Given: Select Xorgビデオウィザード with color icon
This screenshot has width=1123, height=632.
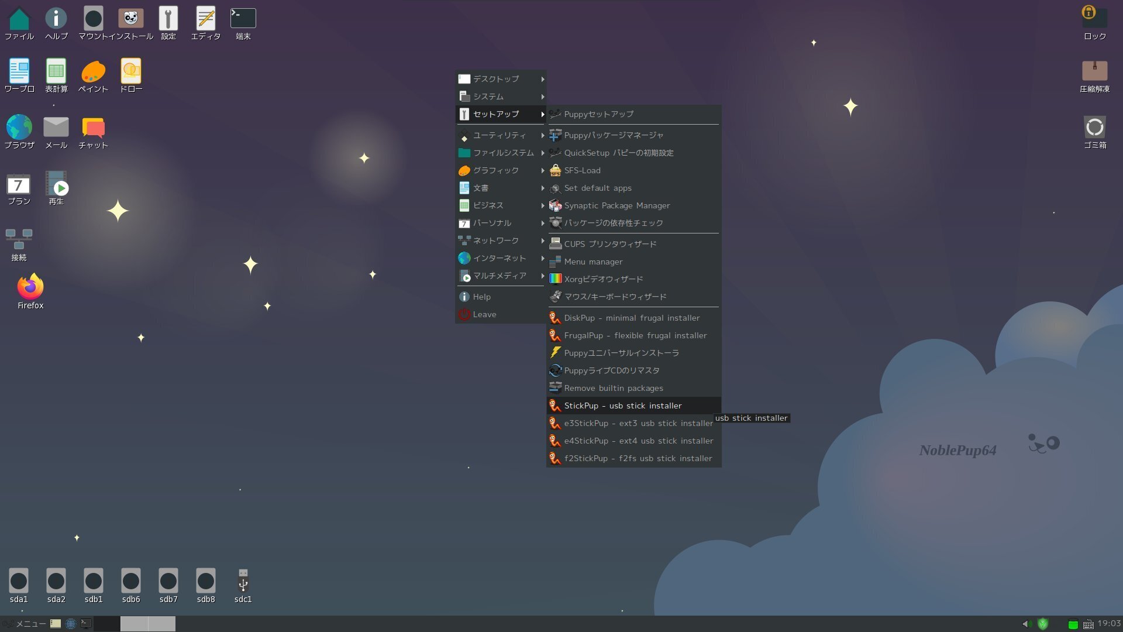Looking at the screenshot, I should coord(603,279).
